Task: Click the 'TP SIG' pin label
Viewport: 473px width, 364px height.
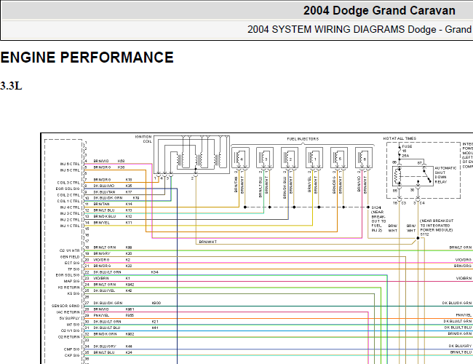Action: tap(73, 269)
